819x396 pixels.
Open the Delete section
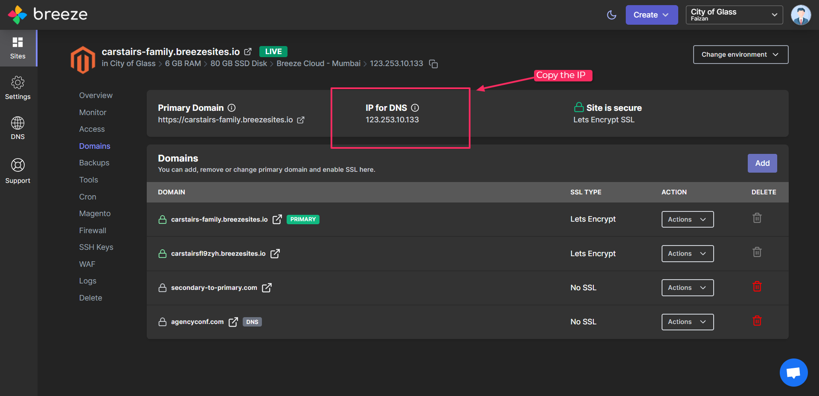coord(90,298)
